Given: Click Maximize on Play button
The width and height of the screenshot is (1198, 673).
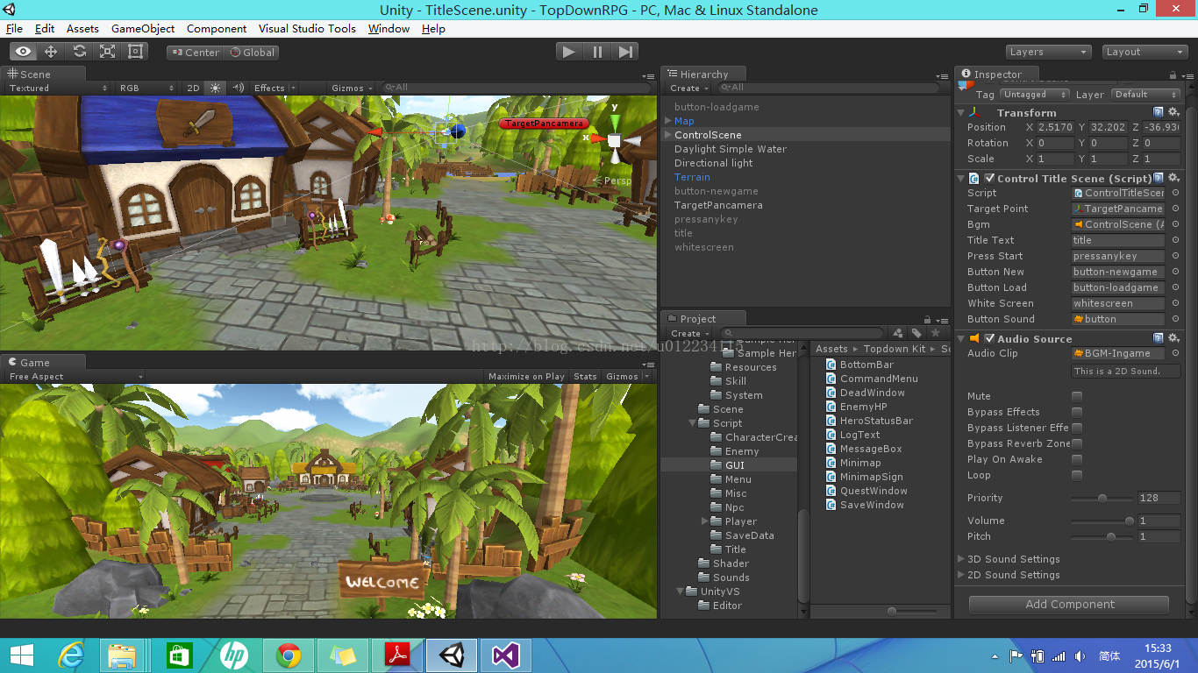Looking at the screenshot, I should [x=526, y=376].
